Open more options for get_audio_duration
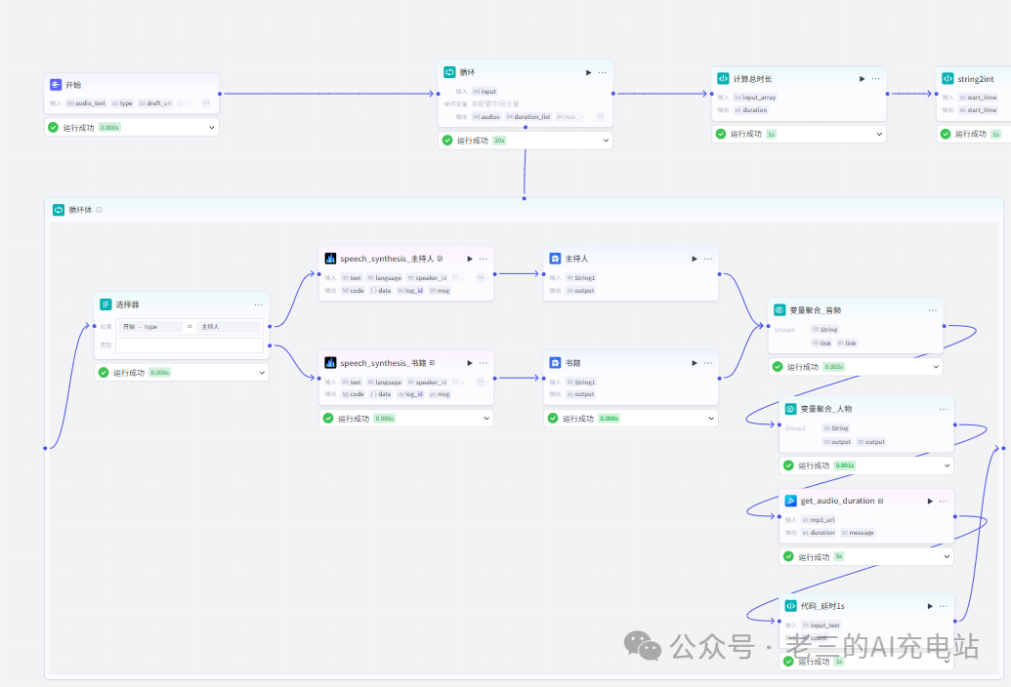The image size is (1011, 687). coord(944,501)
